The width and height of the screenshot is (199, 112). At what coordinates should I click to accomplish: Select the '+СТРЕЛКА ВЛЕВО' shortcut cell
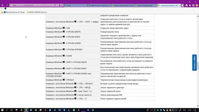(x=72, y=43)
